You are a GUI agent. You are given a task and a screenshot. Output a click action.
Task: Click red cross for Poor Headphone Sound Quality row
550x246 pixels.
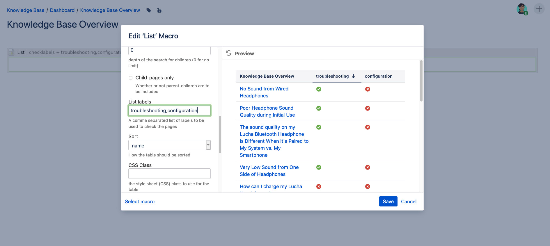click(368, 108)
